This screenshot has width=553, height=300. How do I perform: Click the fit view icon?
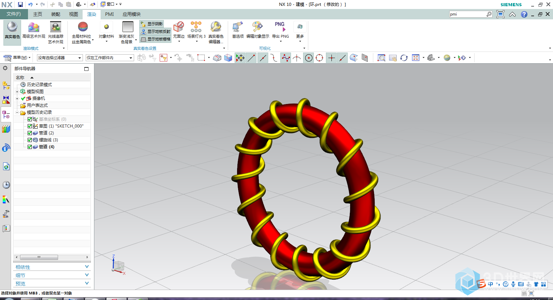(x=416, y=58)
